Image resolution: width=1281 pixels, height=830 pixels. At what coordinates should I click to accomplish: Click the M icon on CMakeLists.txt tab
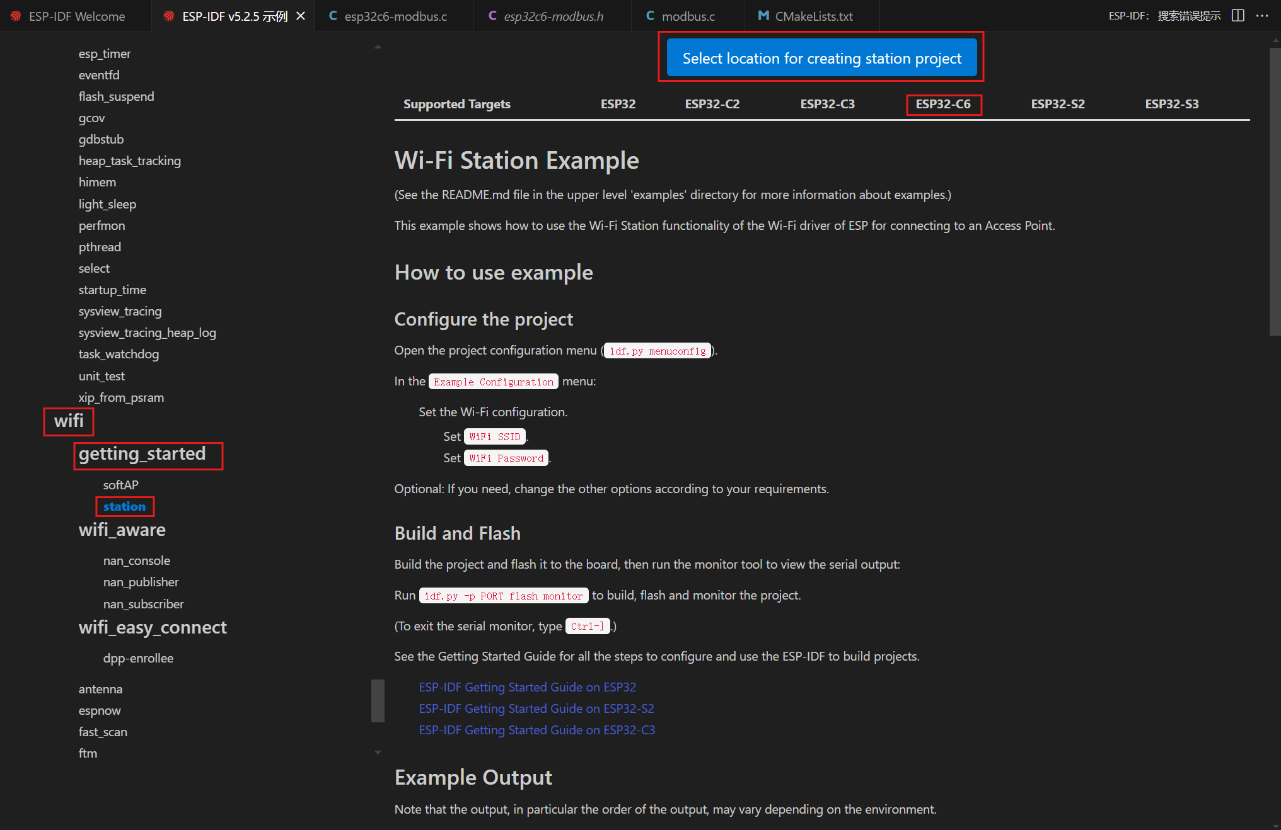[x=763, y=16]
